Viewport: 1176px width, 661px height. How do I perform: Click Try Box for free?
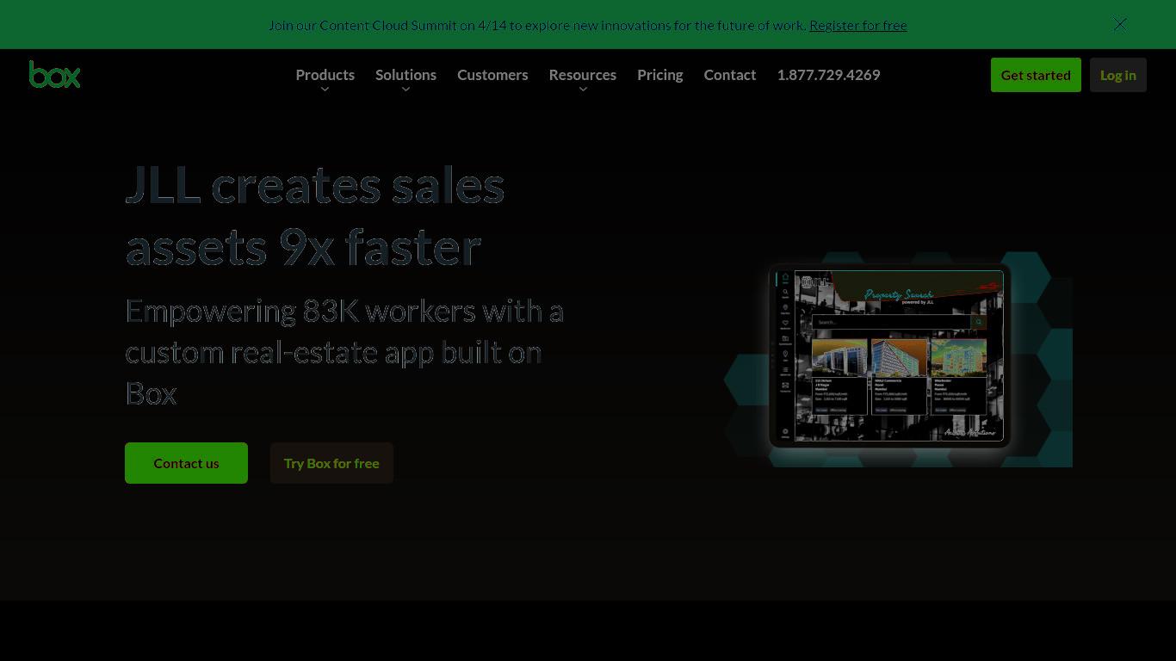331,463
